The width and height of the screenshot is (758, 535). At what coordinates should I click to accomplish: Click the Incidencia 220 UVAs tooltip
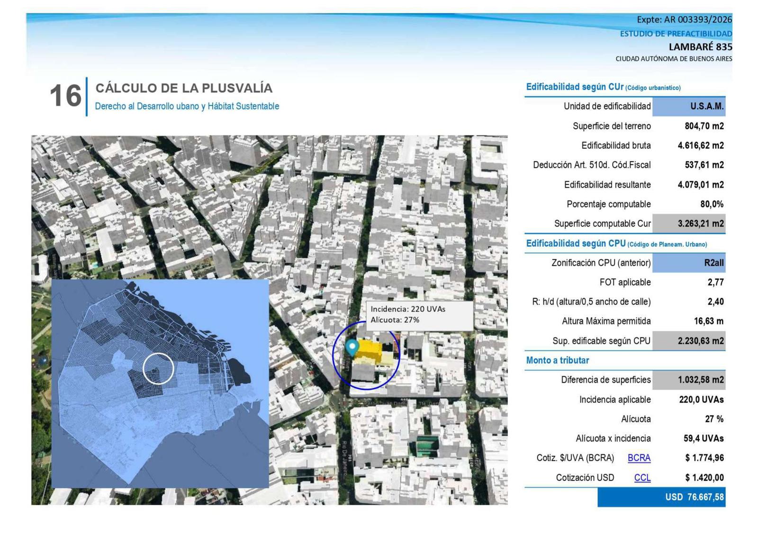click(x=419, y=315)
